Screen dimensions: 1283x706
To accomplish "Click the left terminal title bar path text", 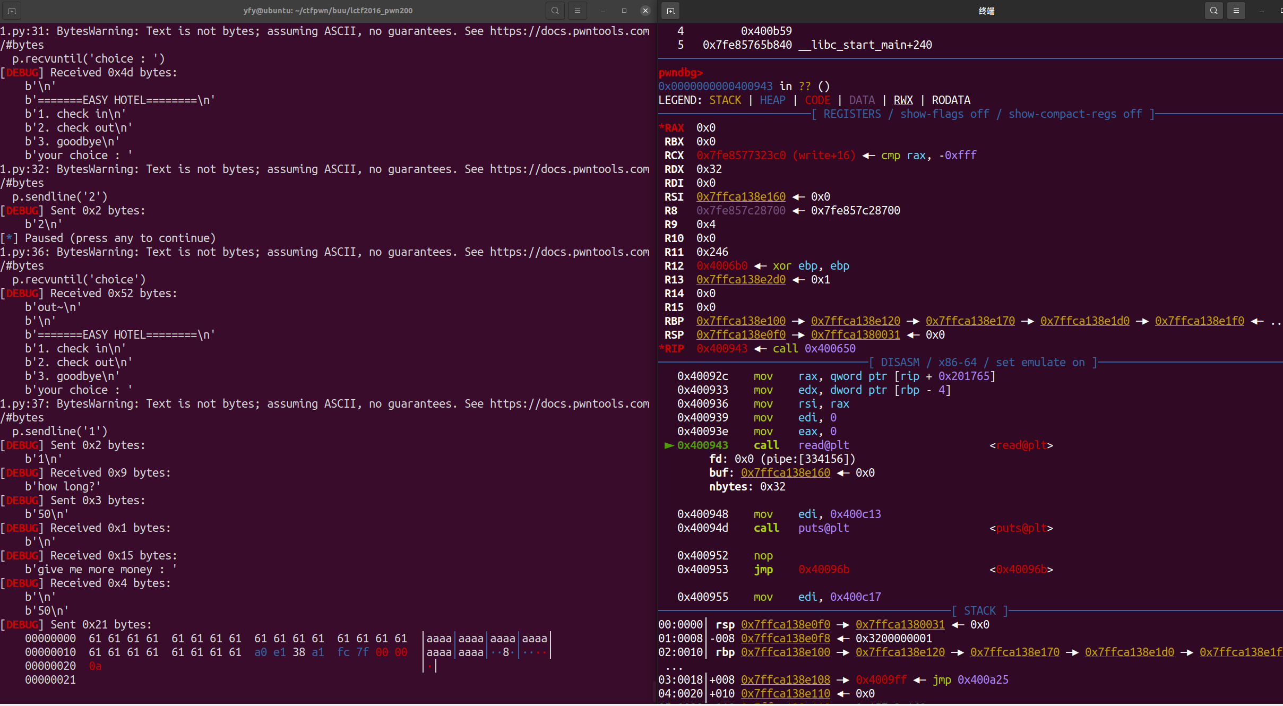I will [x=328, y=11].
